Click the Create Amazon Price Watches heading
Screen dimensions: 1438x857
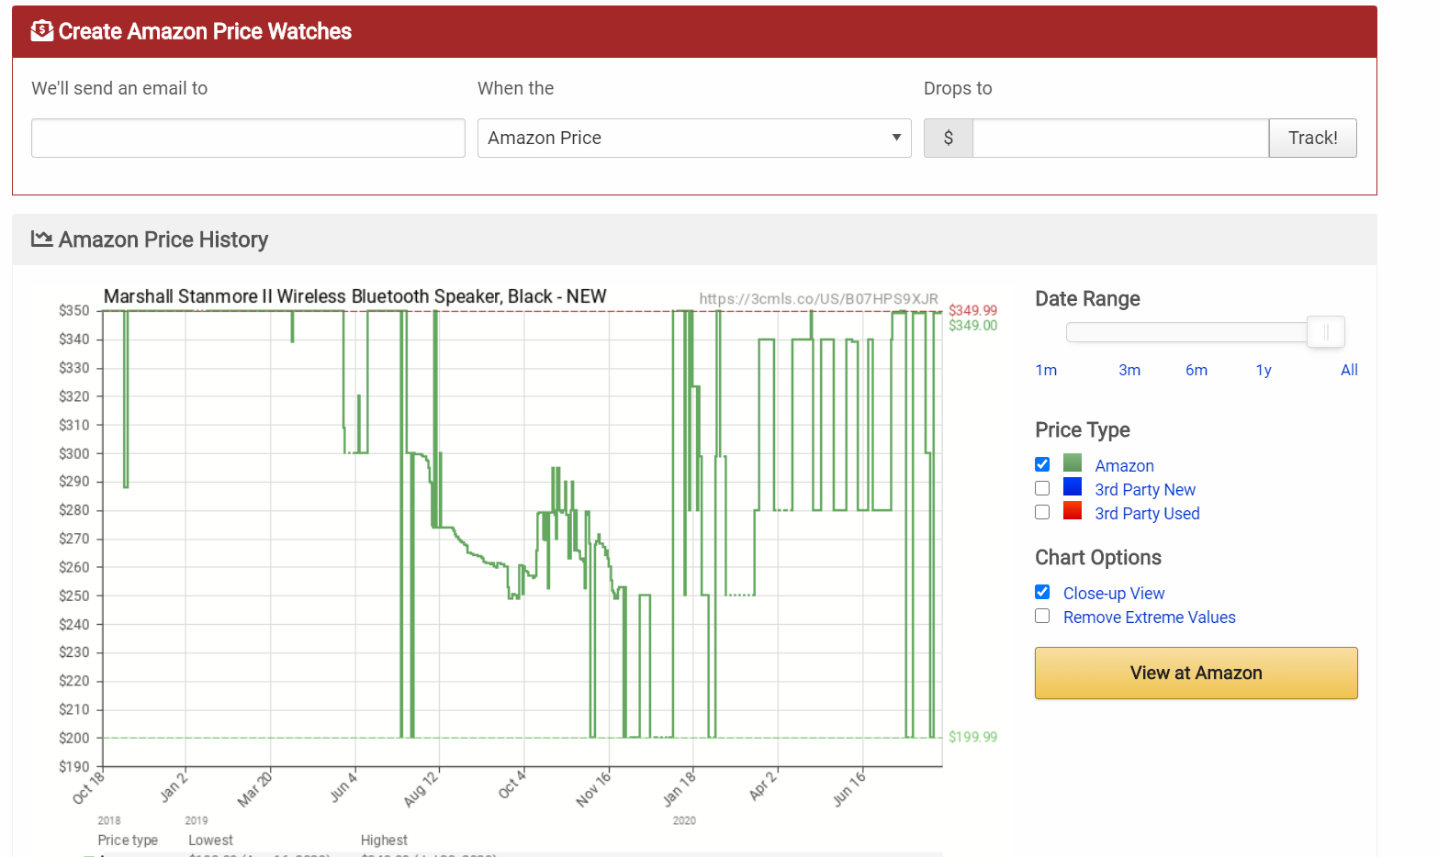[205, 31]
